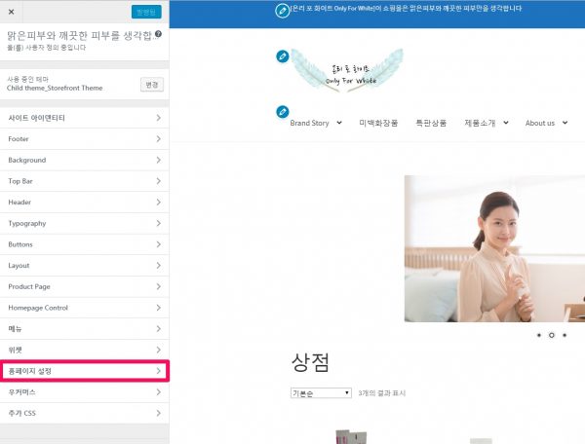Click the theme change button beside Storefront Theme
This screenshot has height=444, width=585.
152,85
